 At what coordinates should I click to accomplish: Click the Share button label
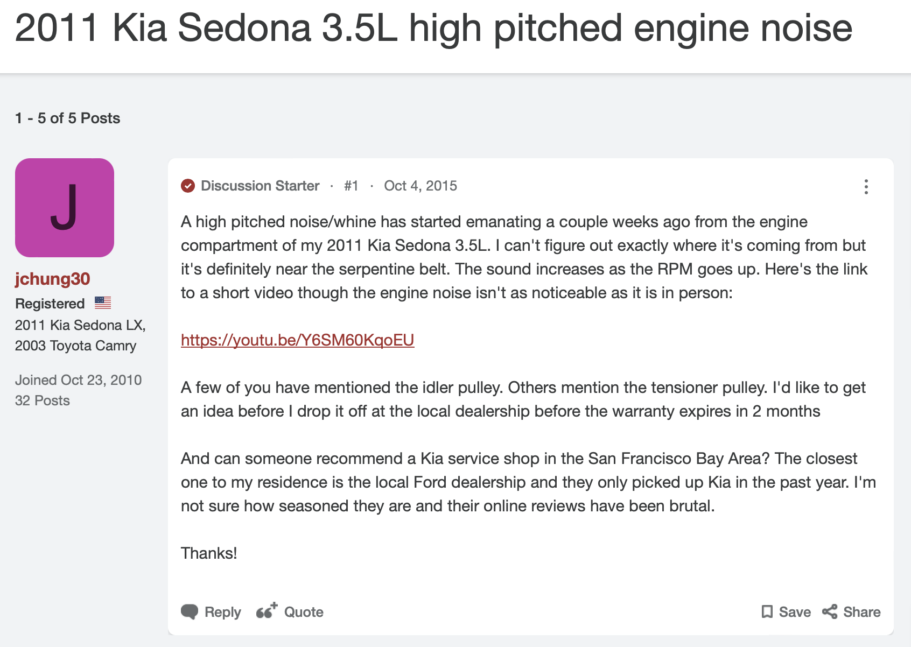pos(862,613)
